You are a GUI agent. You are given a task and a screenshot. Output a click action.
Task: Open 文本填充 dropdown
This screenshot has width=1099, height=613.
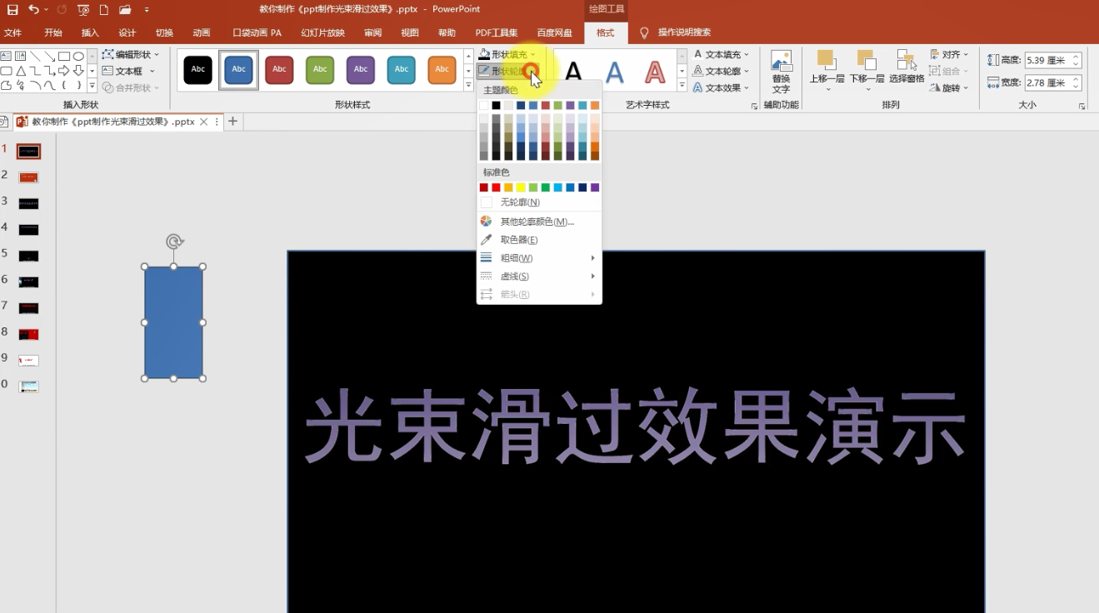click(722, 54)
